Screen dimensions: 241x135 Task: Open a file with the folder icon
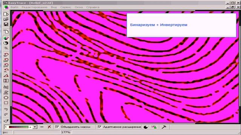[x=6, y=19]
